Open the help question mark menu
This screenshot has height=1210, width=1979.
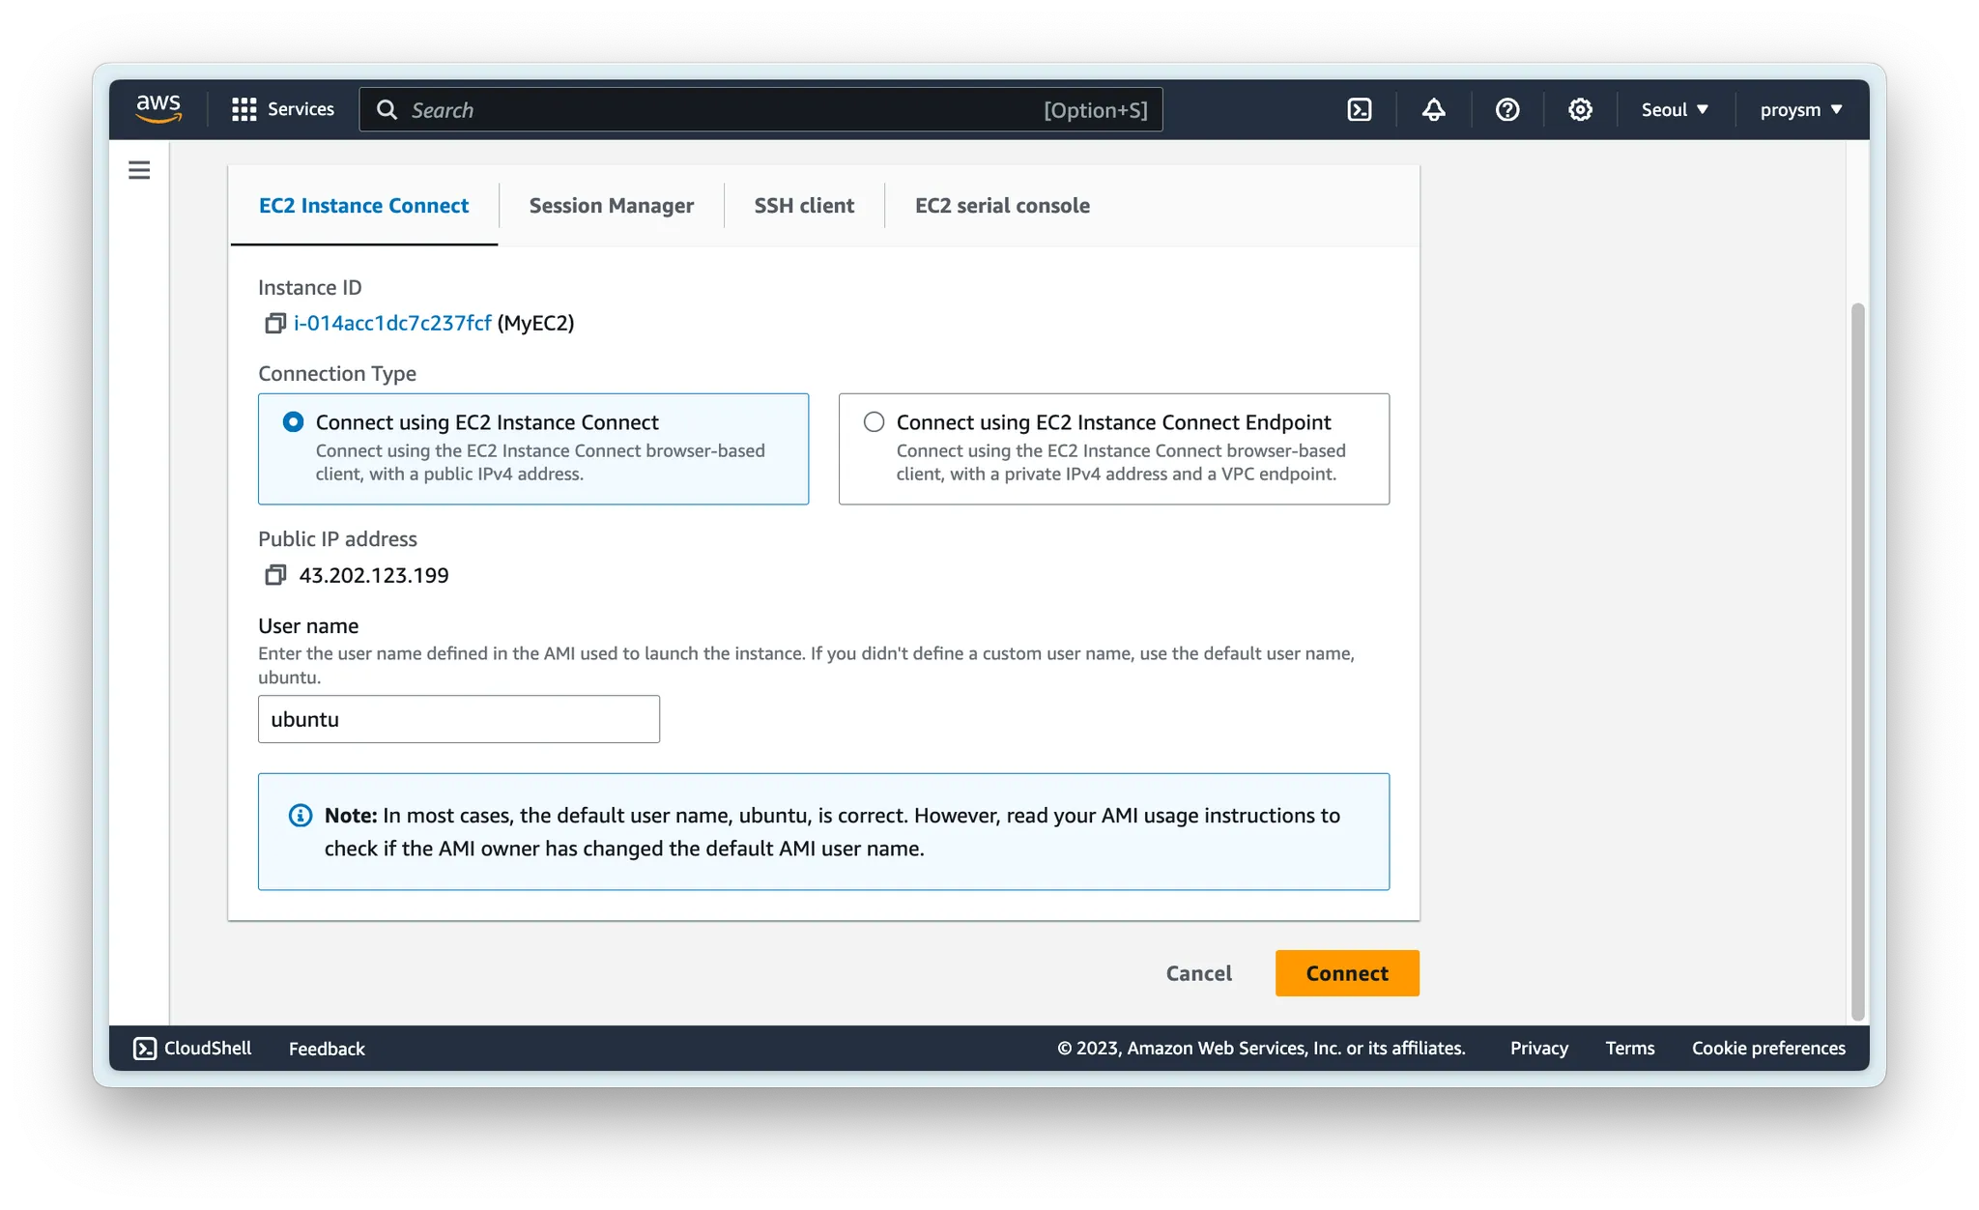pyautogui.click(x=1506, y=109)
